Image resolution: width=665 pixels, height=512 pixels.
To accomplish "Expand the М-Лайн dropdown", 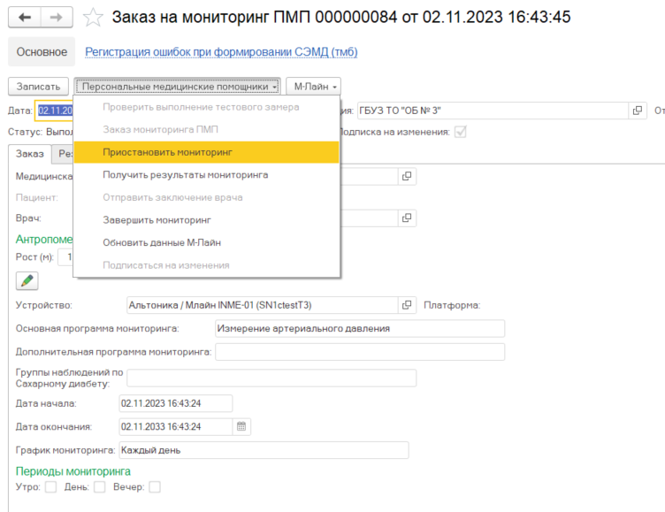I will point(311,87).
